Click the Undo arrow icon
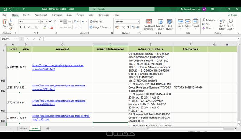241x139 pixels. (10, 9)
